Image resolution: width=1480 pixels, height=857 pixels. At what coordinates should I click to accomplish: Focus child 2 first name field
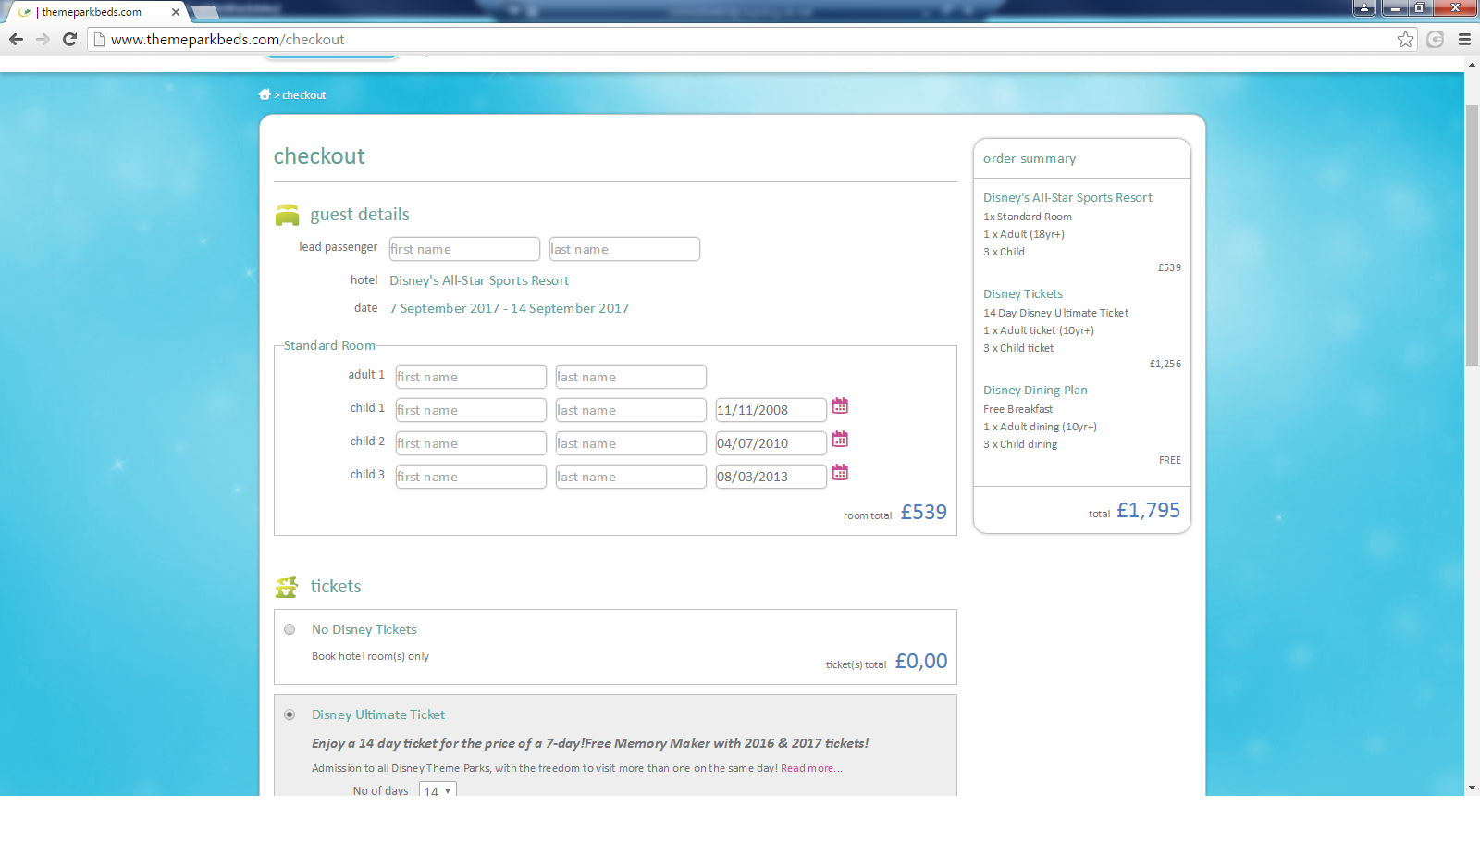[x=471, y=443]
